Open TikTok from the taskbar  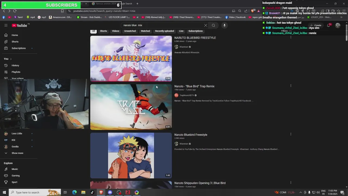tap(92, 192)
